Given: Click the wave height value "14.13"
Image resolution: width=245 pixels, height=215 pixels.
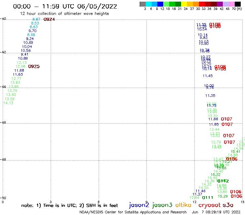Looking at the screenshot, I should pyautogui.click(x=8, y=103).
